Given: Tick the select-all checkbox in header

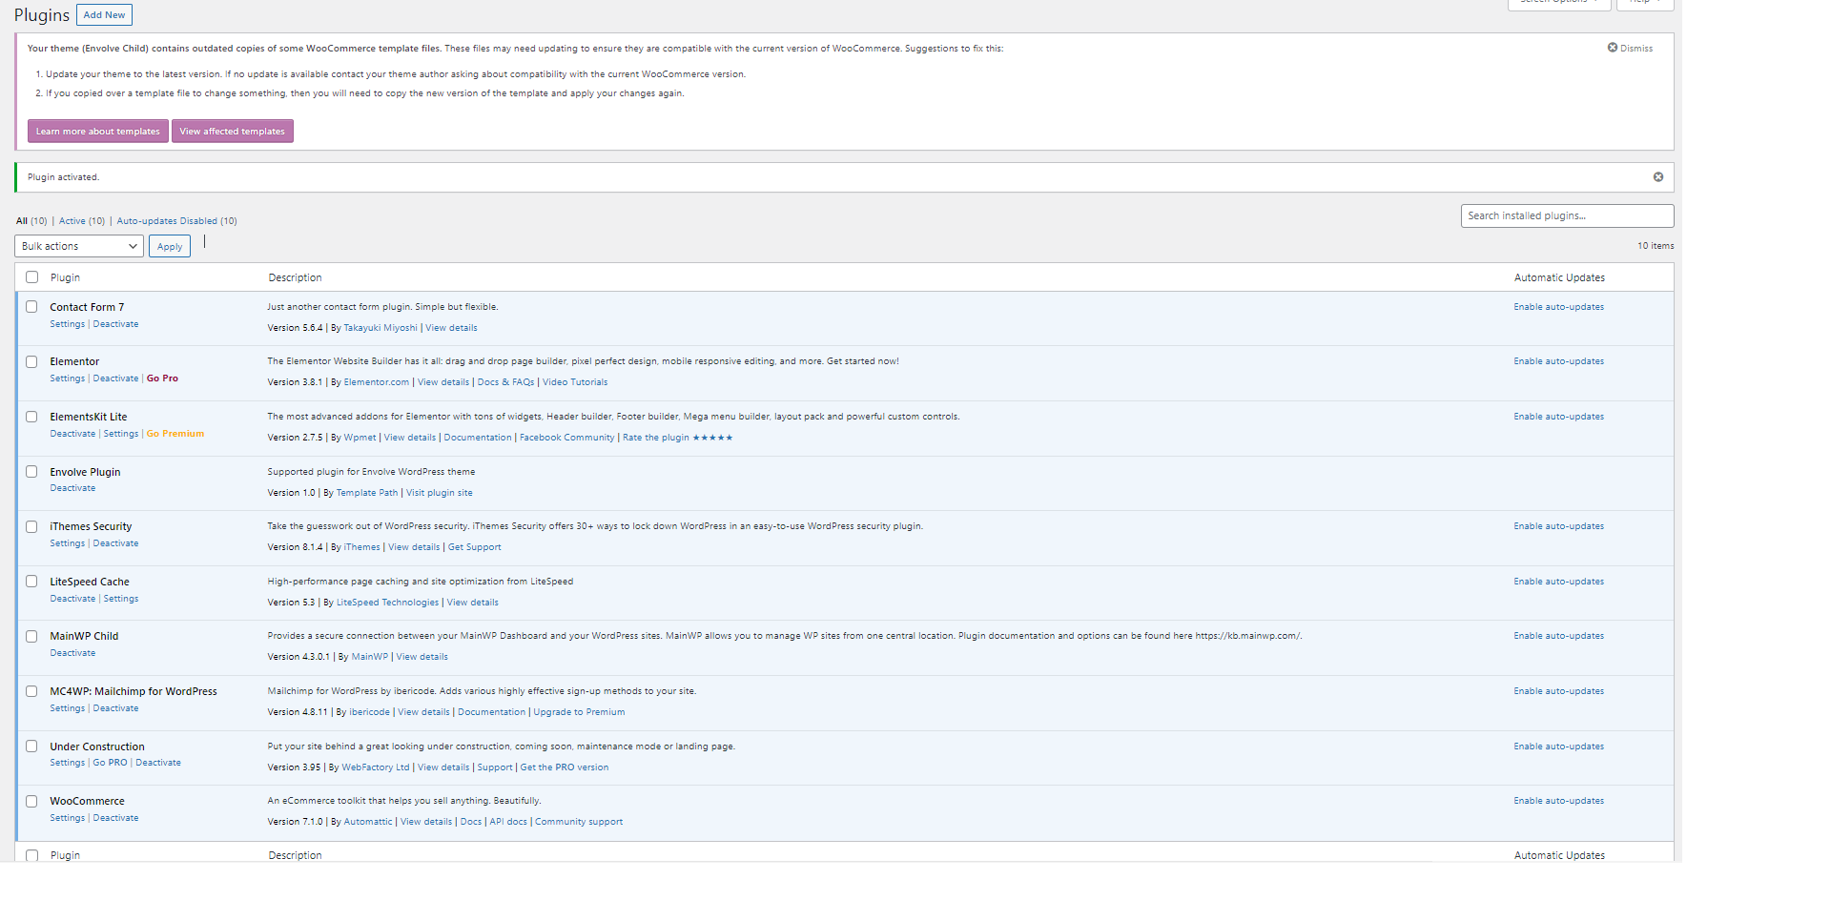Looking at the screenshot, I should 32,277.
